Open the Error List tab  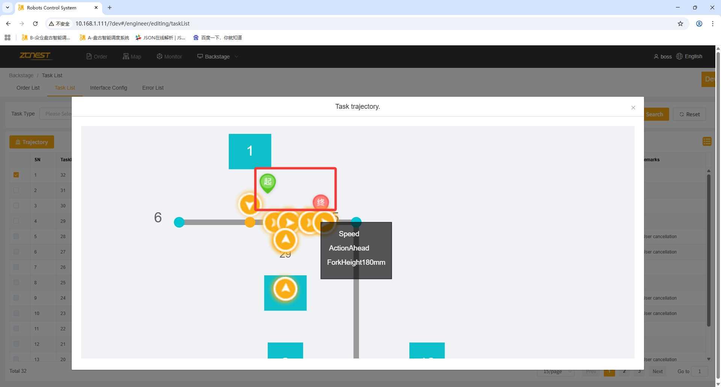[153, 88]
